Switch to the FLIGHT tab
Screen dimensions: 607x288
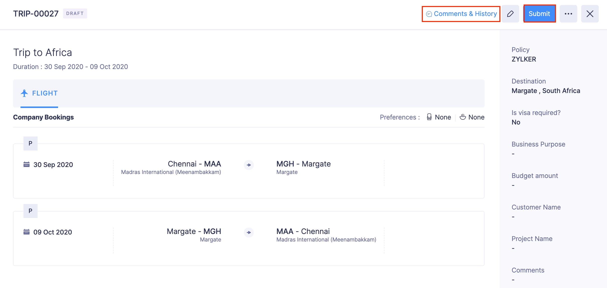[x=45, y=93]
